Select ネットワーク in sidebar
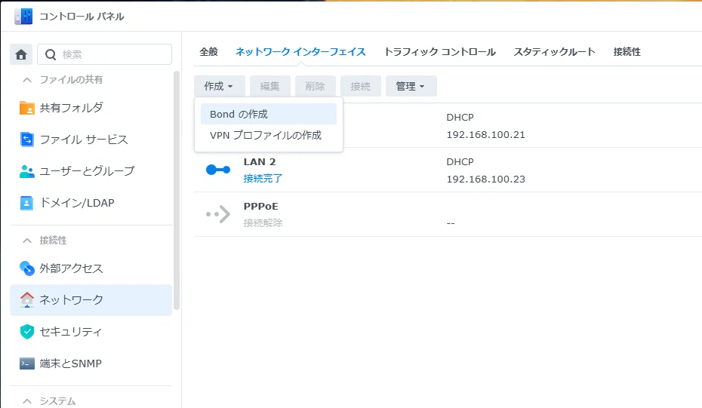 (x=91, y=299)
